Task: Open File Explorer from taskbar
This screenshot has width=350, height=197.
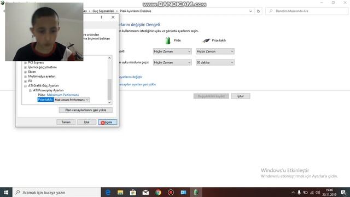Action: [x=120, y=192]
